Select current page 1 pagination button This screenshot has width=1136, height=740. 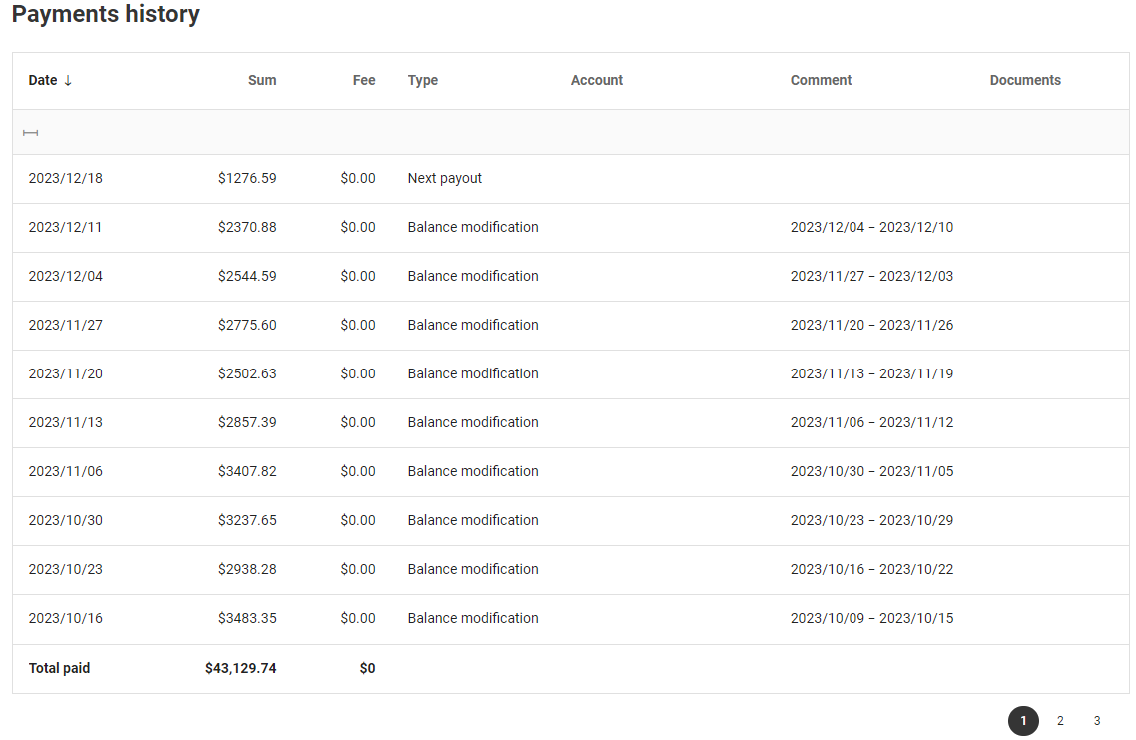(1023, 721)
